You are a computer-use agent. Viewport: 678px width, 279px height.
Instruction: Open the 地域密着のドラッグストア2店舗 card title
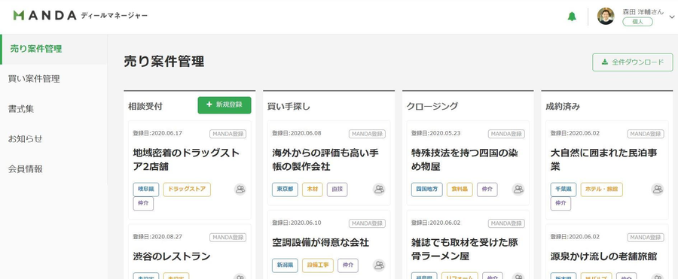pos(186,159)
